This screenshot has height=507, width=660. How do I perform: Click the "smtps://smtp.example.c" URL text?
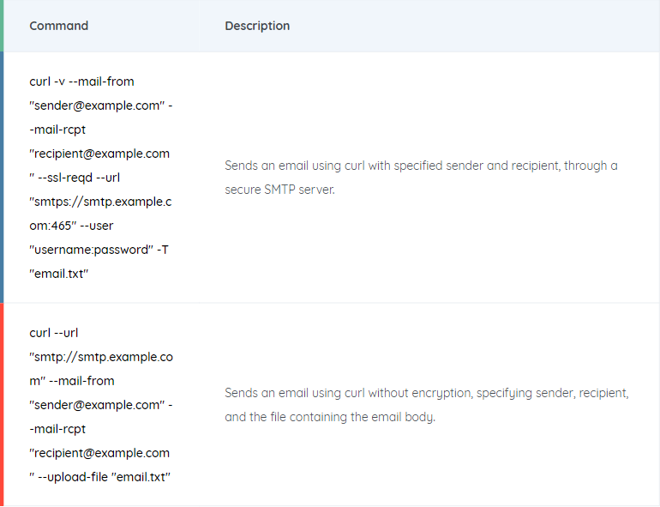tap(100, 202)
